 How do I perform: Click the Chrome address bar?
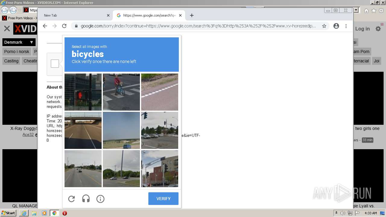coord(198,26)
